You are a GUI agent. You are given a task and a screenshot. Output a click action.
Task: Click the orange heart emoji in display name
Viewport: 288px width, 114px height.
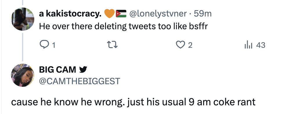109,14
